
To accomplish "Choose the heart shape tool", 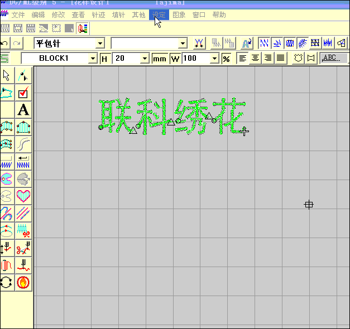I will 23,196.
